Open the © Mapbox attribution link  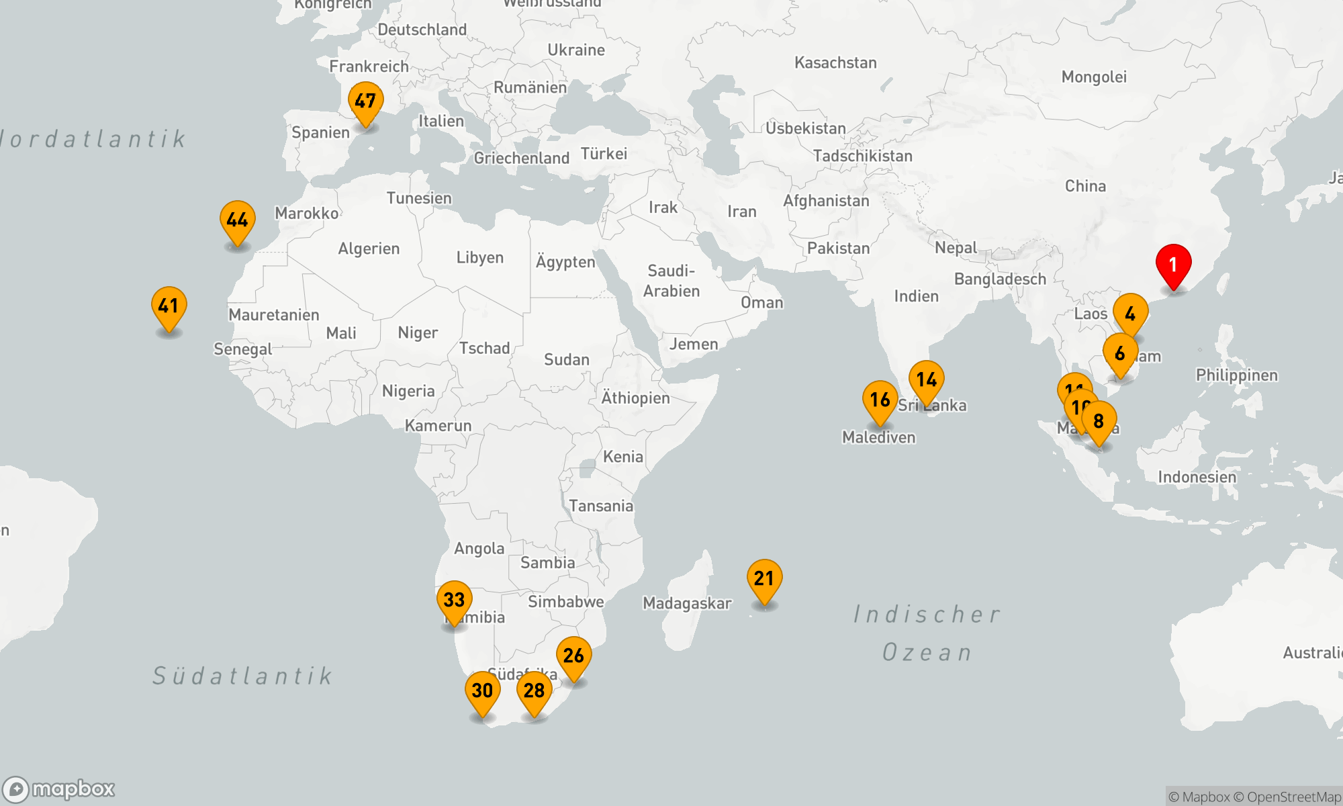[x=1199, y=797]
